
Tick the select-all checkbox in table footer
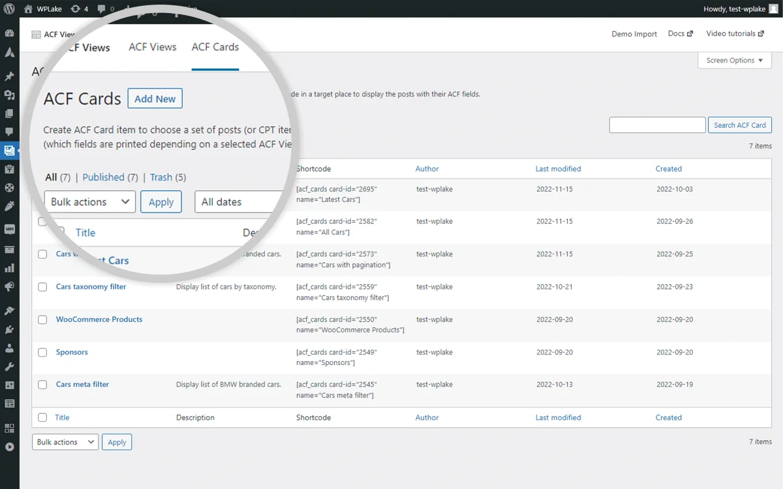click(x=42, y=417)
